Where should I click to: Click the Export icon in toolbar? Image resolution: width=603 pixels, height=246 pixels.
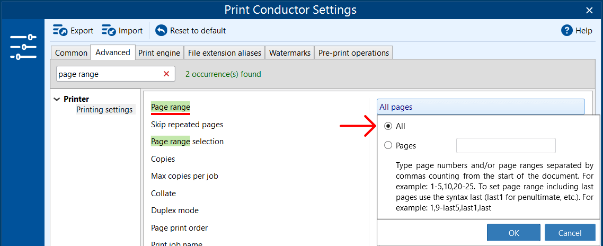60,31
